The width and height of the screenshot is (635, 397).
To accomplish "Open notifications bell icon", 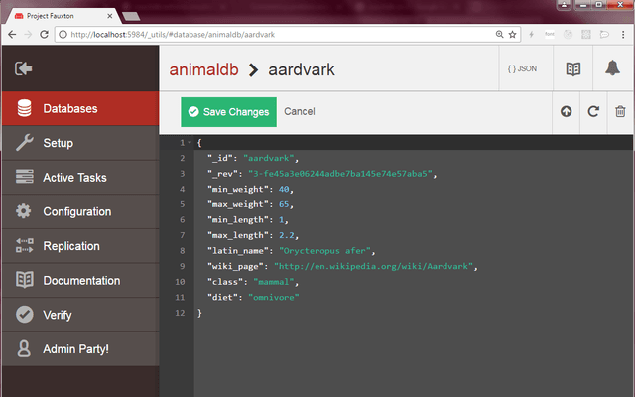I will [612, 68].
